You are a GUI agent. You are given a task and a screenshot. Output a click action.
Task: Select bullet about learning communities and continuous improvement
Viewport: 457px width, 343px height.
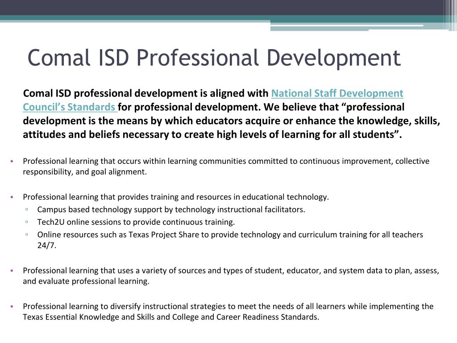click(226, 166)
